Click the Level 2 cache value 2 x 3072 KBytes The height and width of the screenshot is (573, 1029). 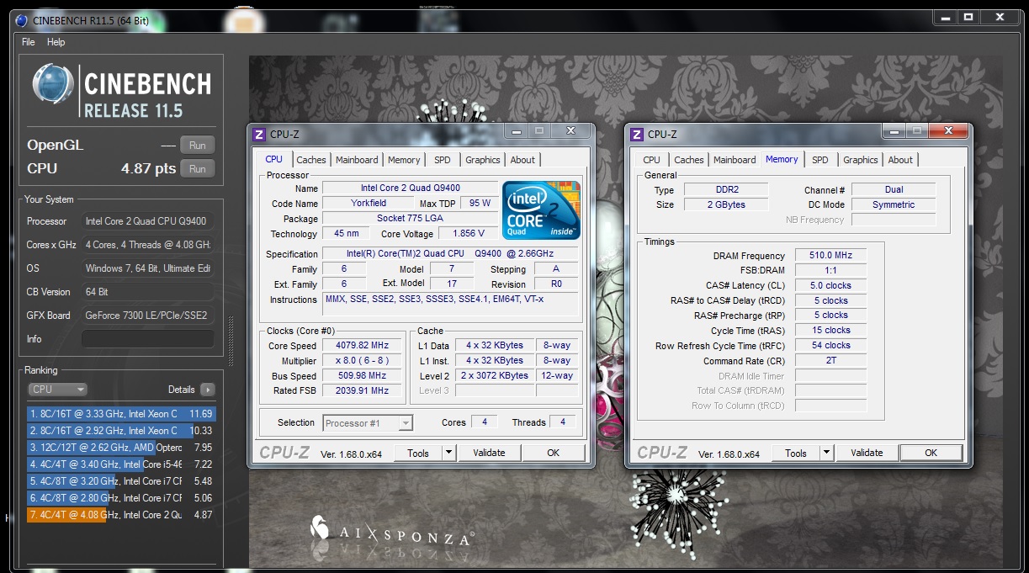(x=495, y=376)
